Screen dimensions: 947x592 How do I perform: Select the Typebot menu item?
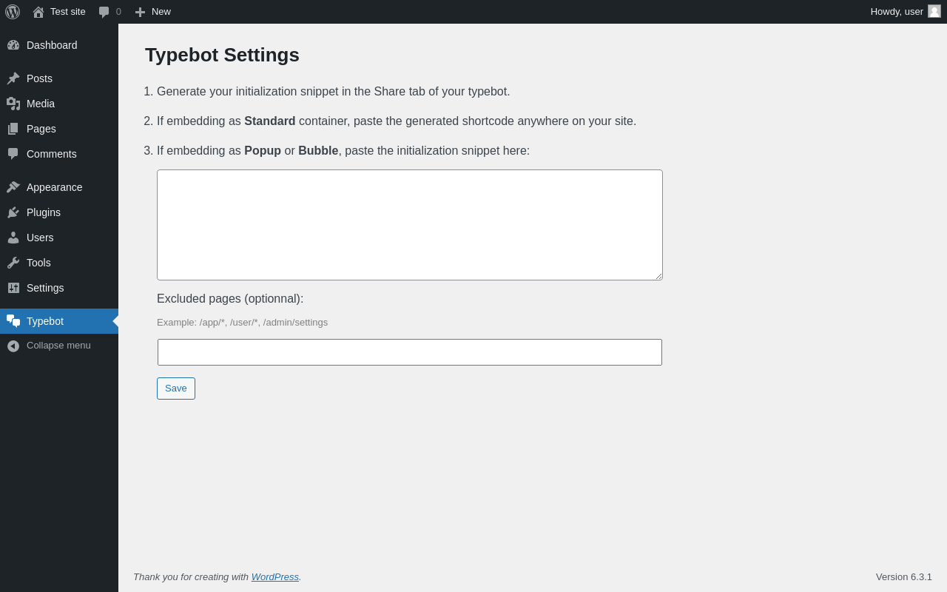[x=59, y=321]
